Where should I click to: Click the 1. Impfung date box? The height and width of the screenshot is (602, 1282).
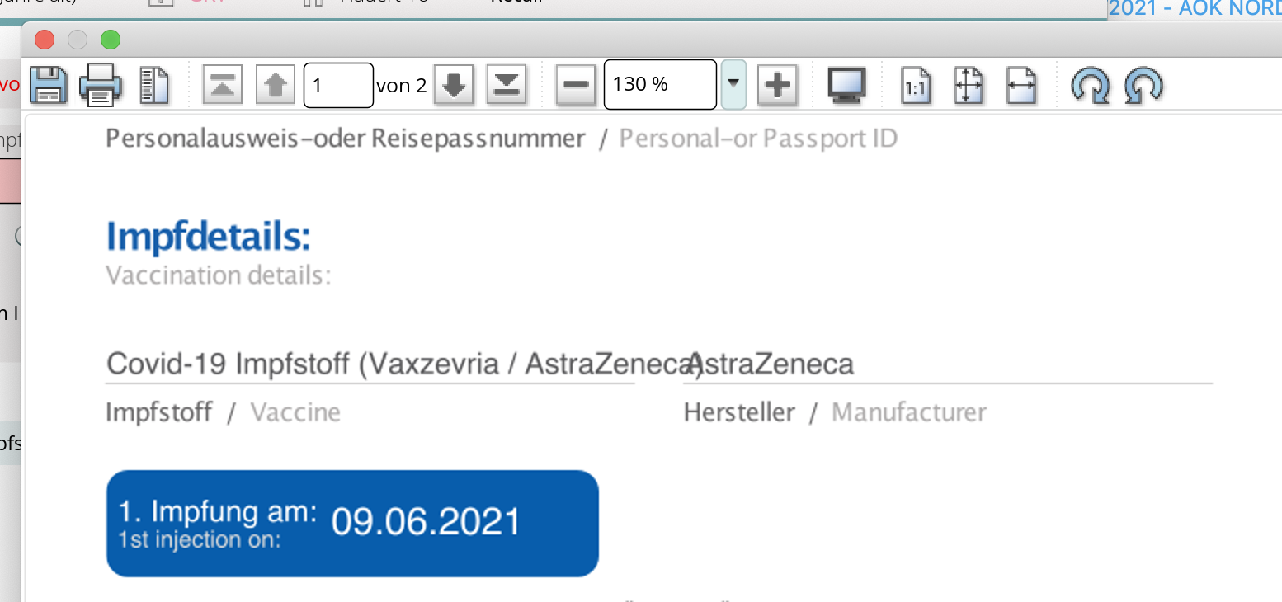352,524
